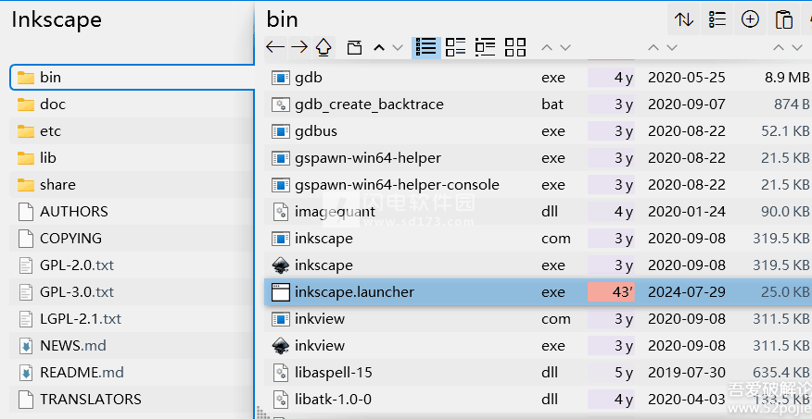Click the 2020-01-24 date of imagequant

[x=687, y=212]
